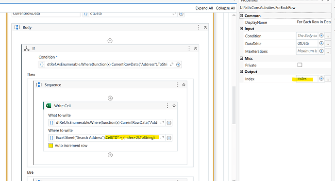Click the CurrentRowData field
The width and height of the screenshot is (335, 181).
46,14
